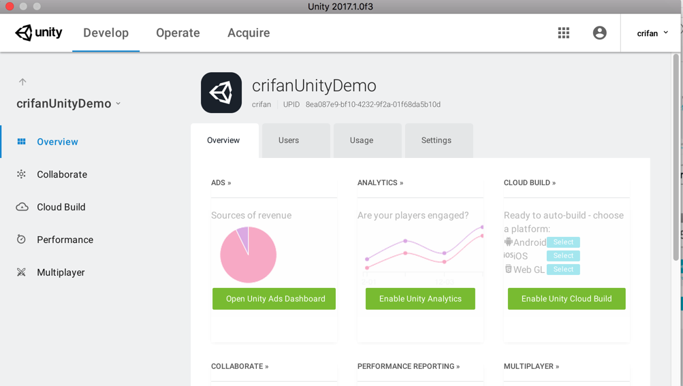Go to Collaborate in the sidebar

[x=62, y=174]
